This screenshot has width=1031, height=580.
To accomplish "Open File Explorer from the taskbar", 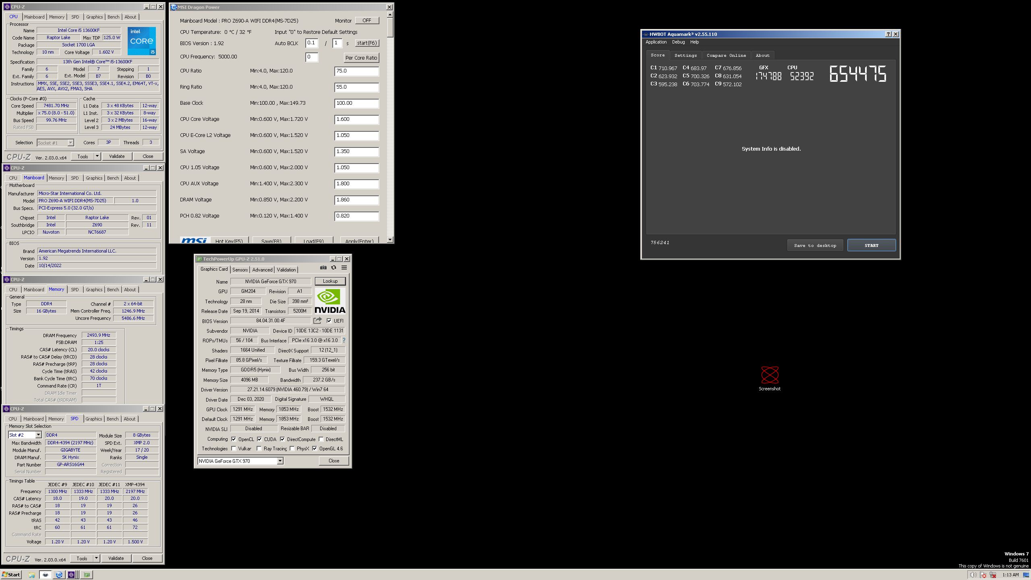I will point(32,575).
